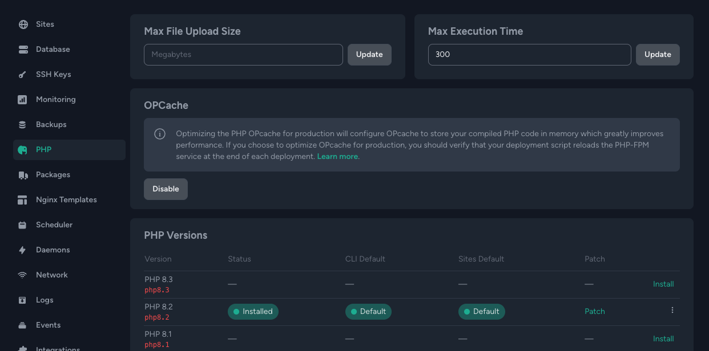Click the Events icon in sidebar
The width and height of the screenshot is (709, 351).
(x=23, y=325)
